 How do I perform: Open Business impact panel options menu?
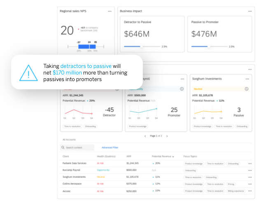click(x=250, y=11)
